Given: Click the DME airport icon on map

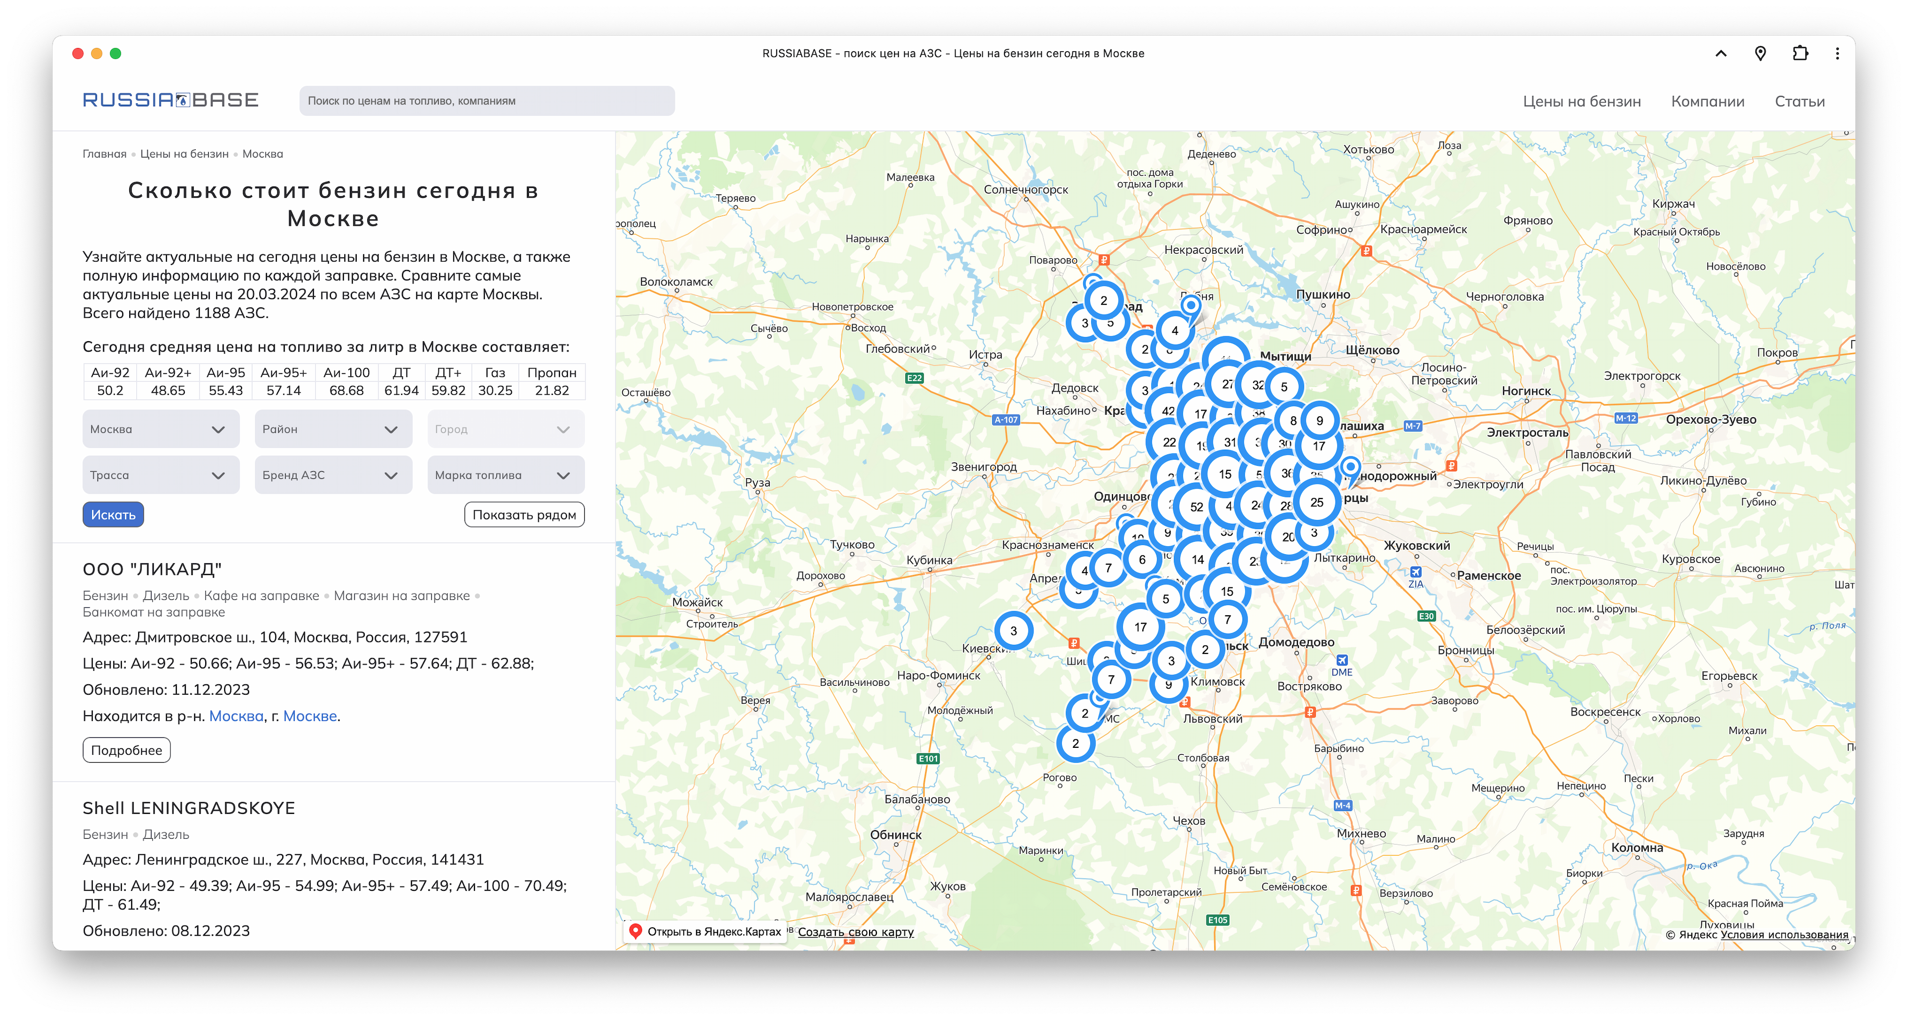Looking at the screenshot, I should coord(1342,660).
